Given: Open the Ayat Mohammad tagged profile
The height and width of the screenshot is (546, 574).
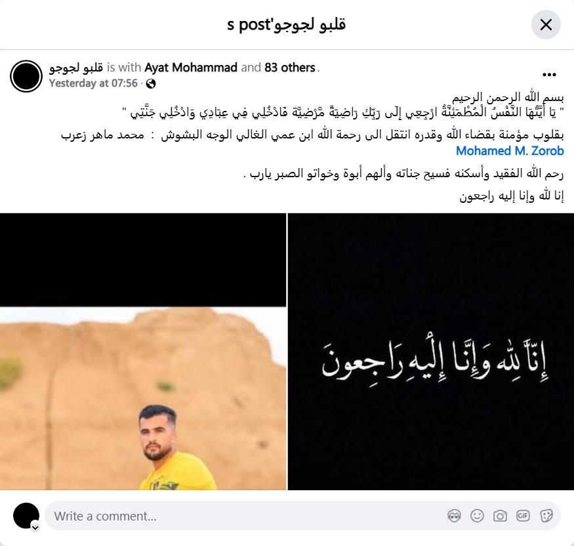Looking at the screenshot, I should pyautogui.click(x=191, y=68).
